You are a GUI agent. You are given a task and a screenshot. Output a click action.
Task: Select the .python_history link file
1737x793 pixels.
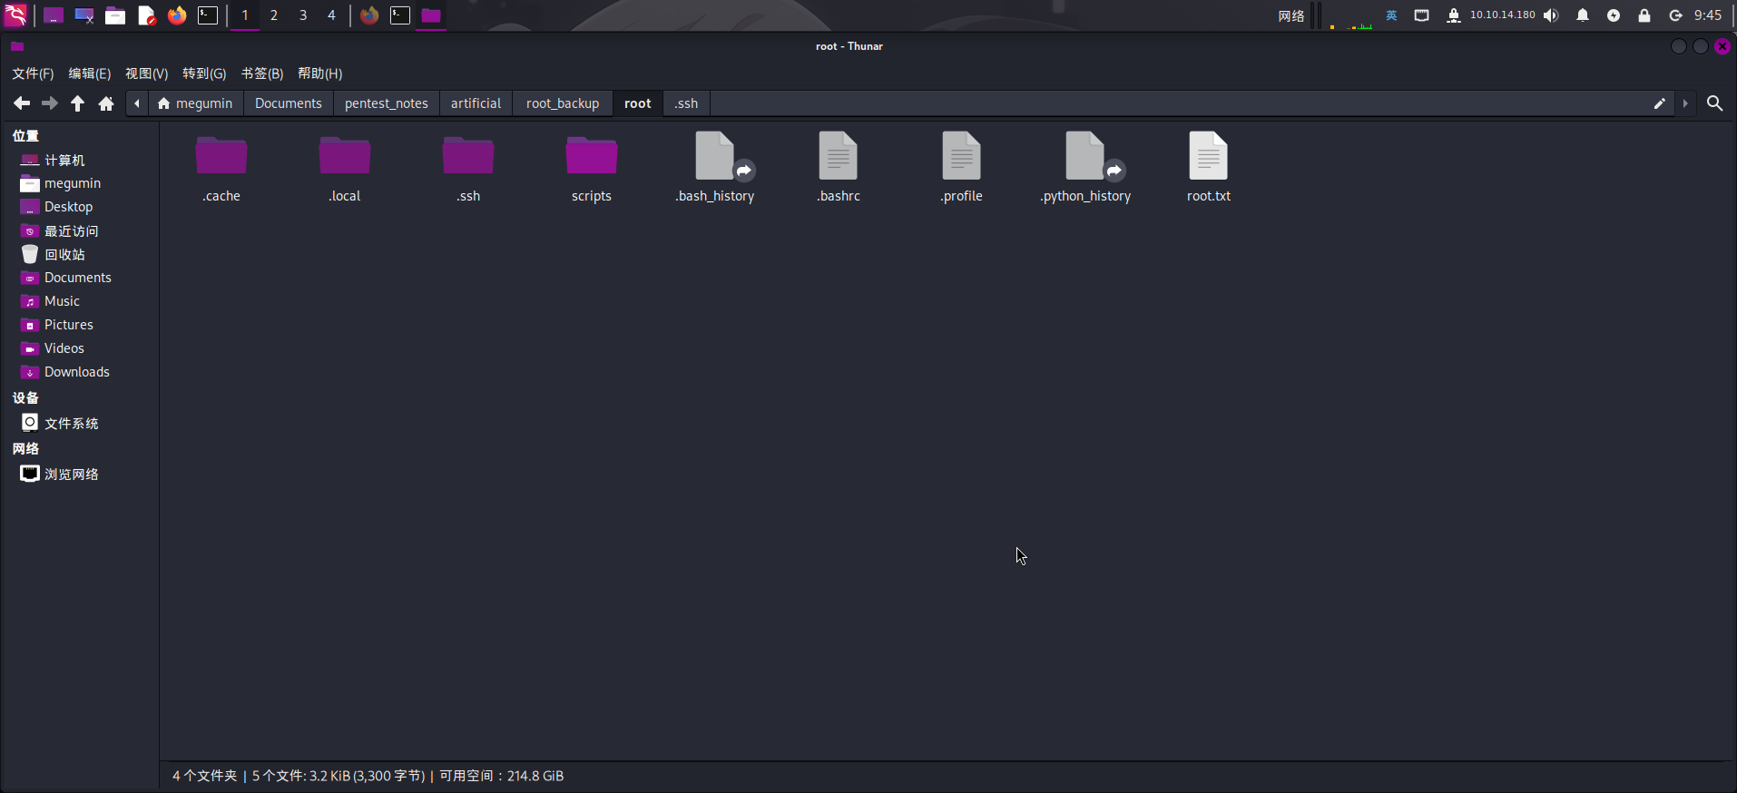tap(1085, 168)
